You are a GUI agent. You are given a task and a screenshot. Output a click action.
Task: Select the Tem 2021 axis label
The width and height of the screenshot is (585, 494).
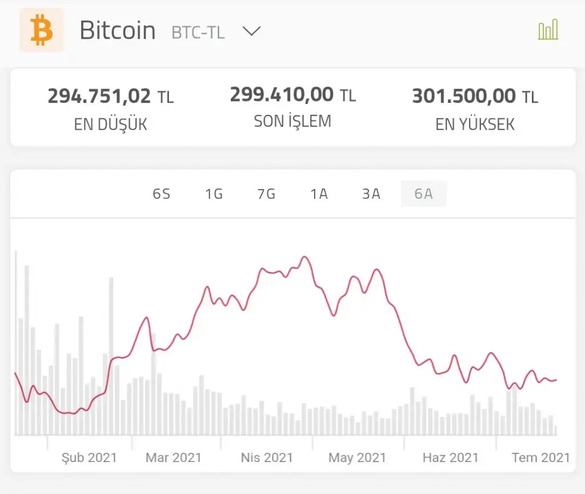[x=540, y=457]
